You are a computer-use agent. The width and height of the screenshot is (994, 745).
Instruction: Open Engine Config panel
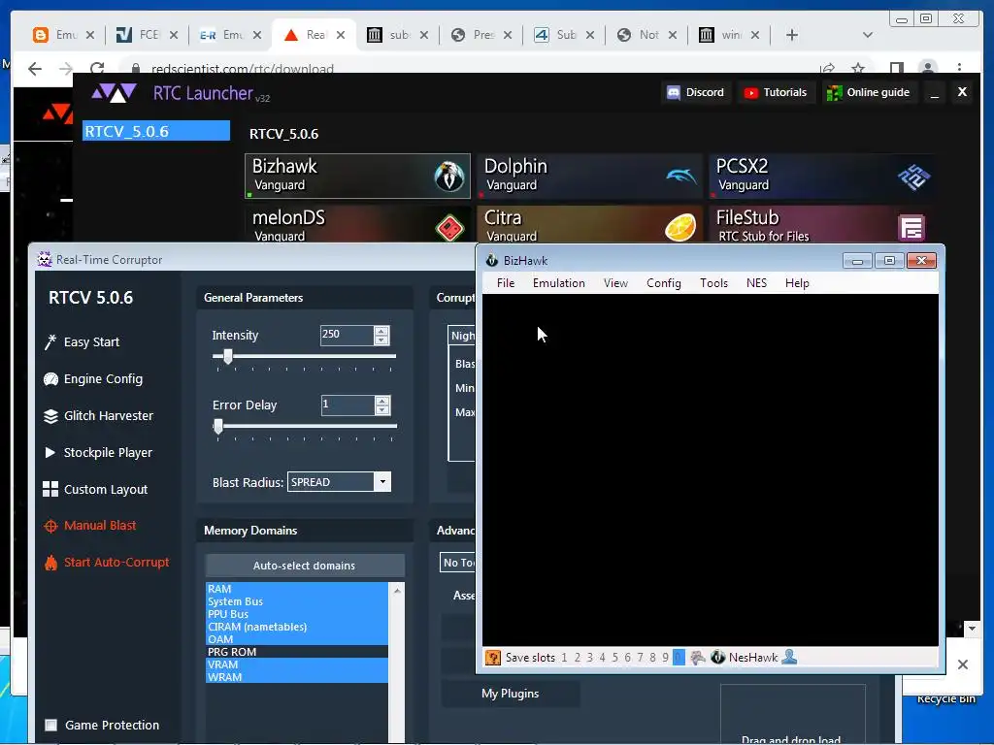[x=92, y=379]
